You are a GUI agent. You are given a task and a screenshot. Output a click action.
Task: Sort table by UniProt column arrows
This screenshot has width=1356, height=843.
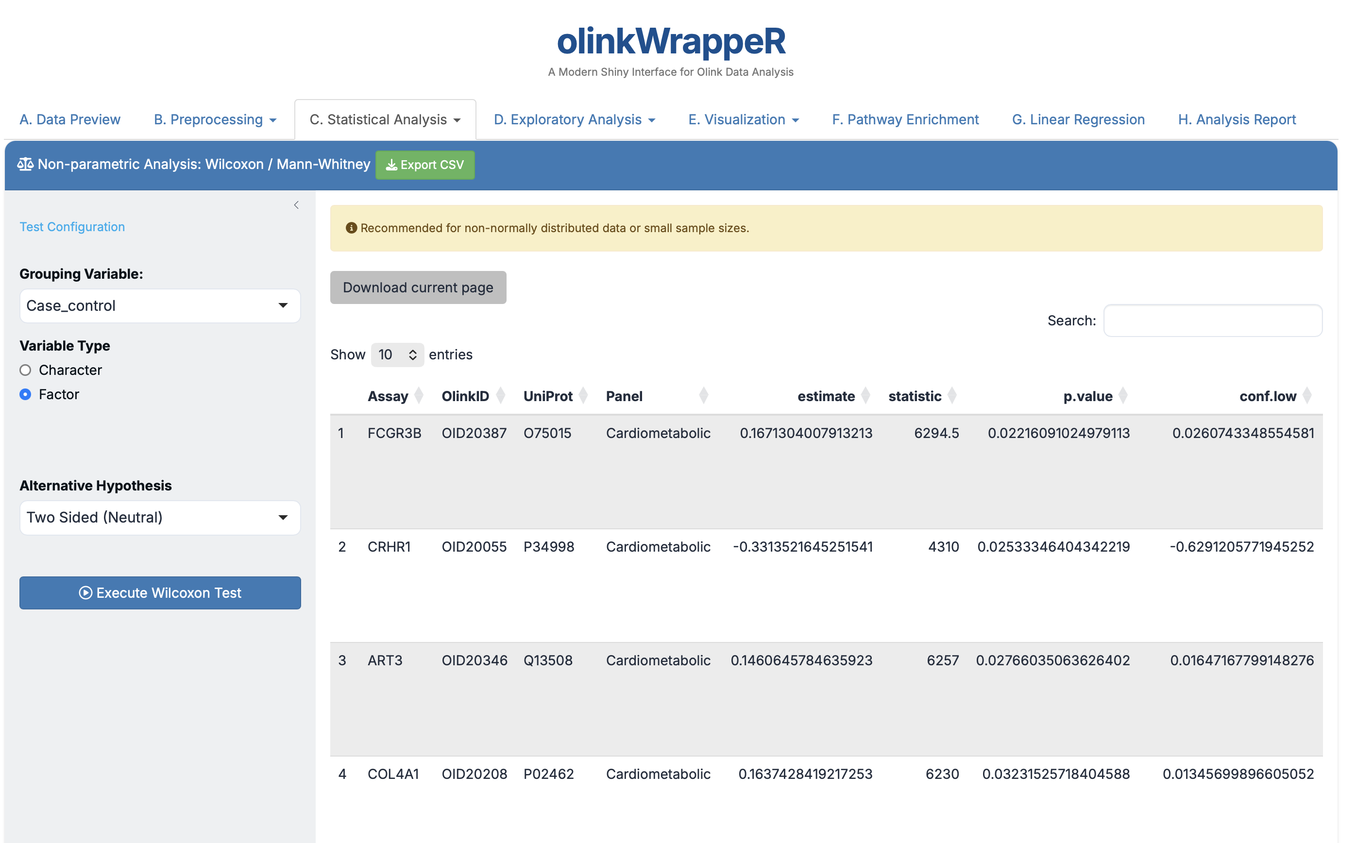[x=583, y=396]
